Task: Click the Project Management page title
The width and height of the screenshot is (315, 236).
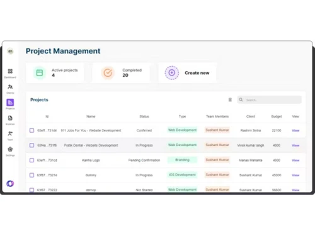Action: point(63,51)
